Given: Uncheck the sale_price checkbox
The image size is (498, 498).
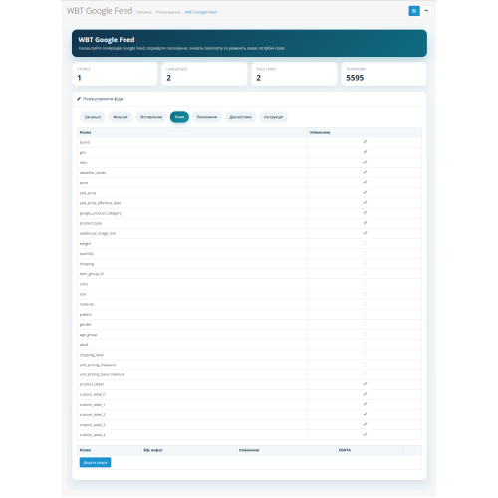Looking at the screenshot, I should 365,192.
